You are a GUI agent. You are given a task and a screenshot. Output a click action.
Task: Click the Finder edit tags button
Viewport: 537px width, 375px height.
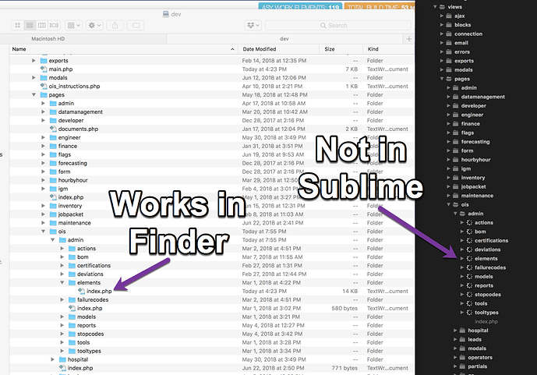(x=136, y=26)
